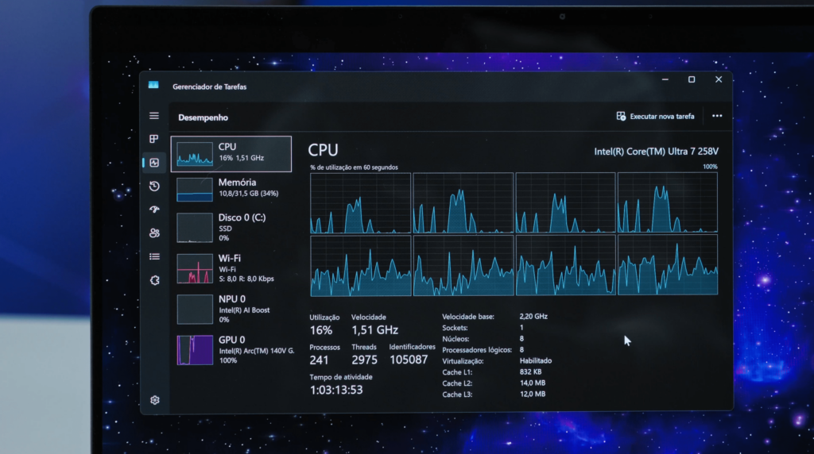Click the Cache L2 14,0 MB value

point(532,383)
